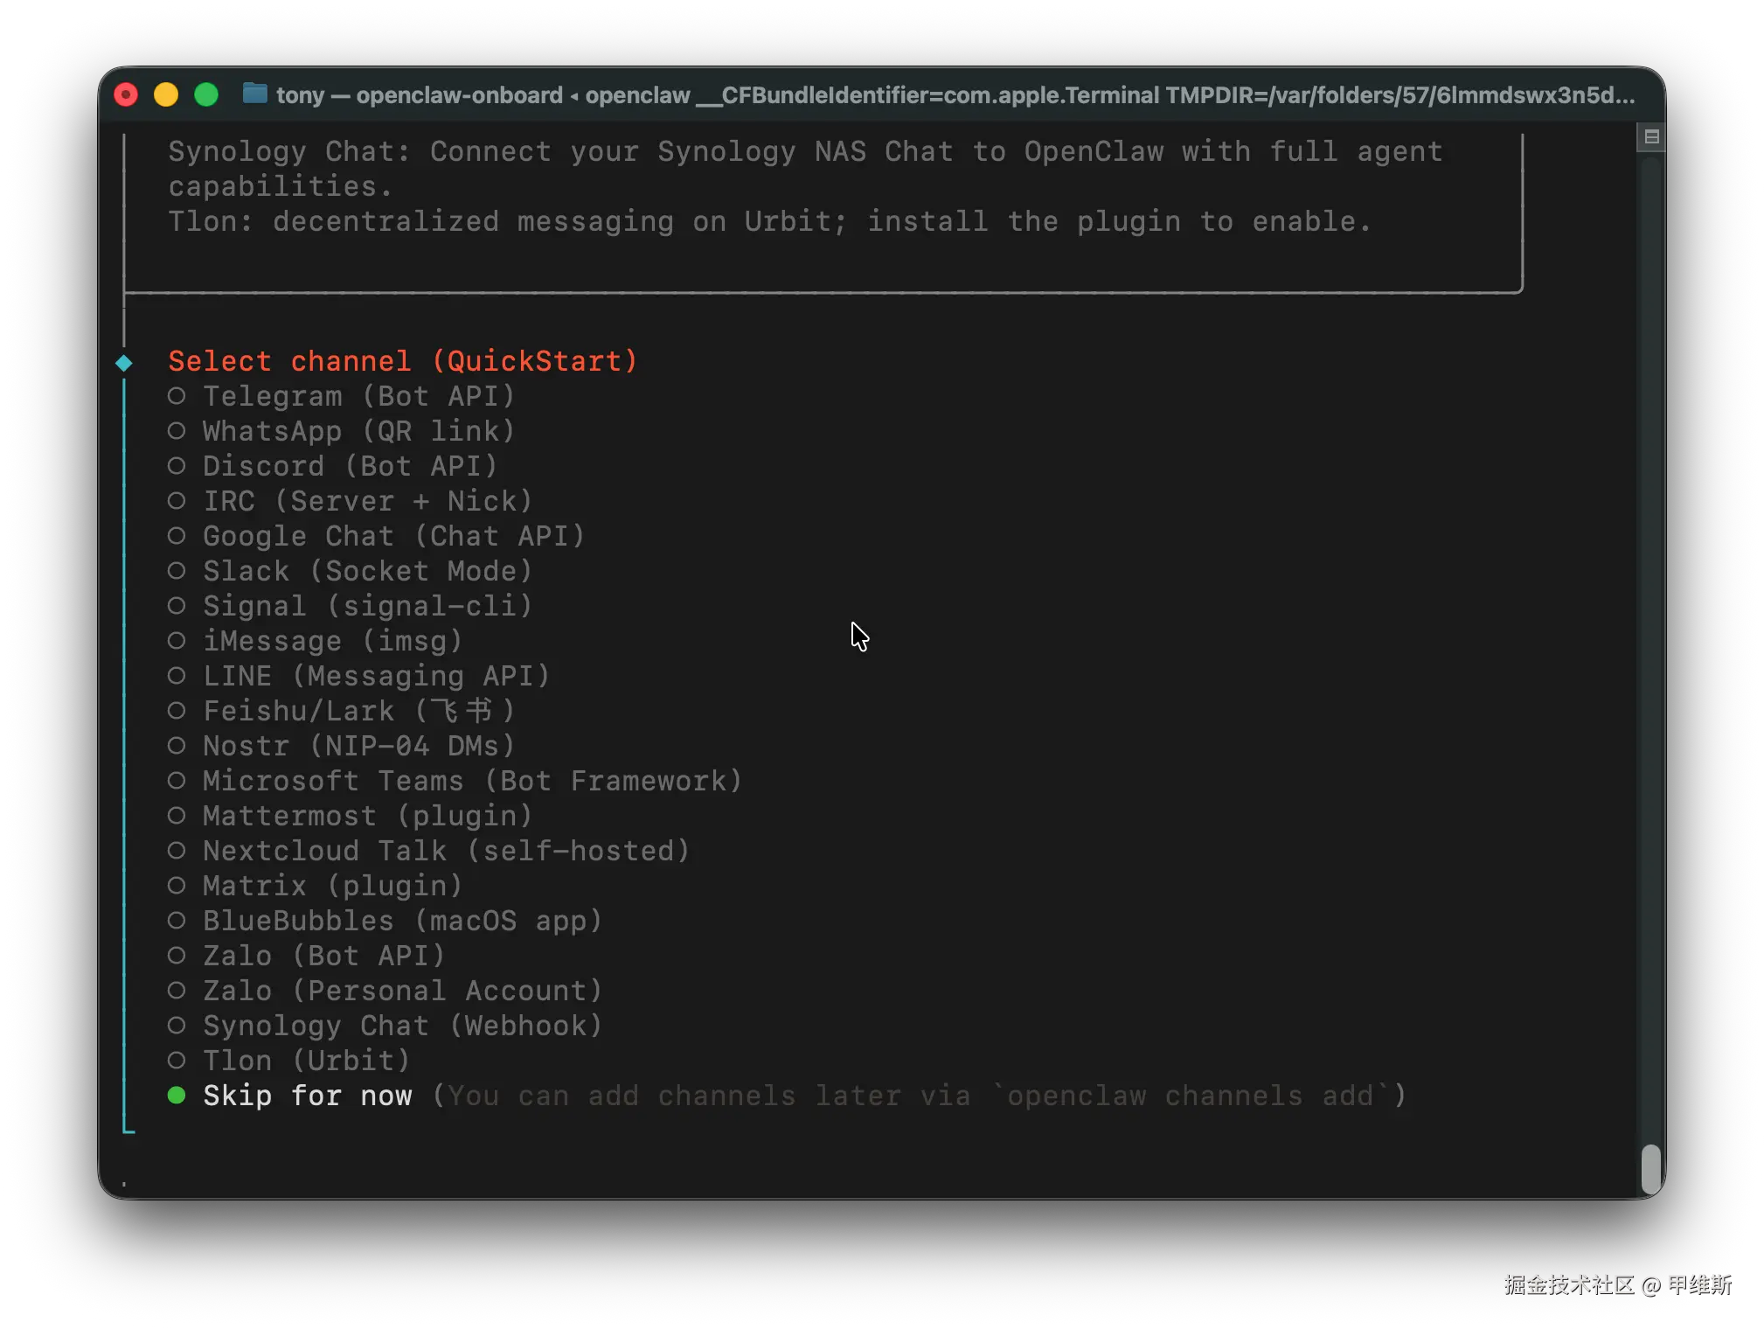Image resolution: width=1764 pixels, height=1329 pixels.
Task: Click the cyan diamond prompt marker
Action: [x=124, y=363]
